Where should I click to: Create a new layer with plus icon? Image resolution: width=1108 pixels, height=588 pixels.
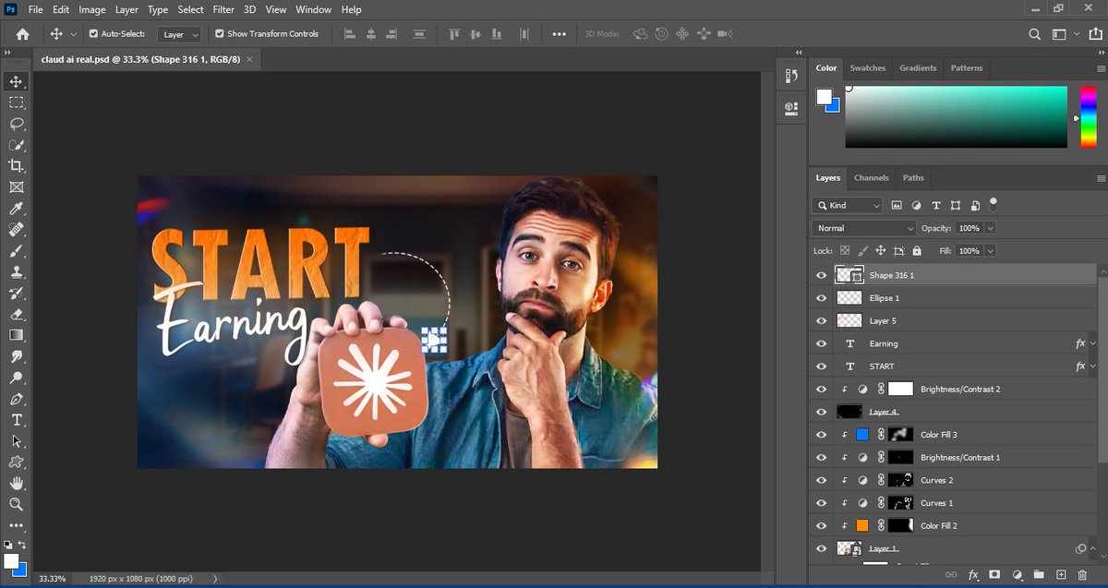coord(1061,574)
